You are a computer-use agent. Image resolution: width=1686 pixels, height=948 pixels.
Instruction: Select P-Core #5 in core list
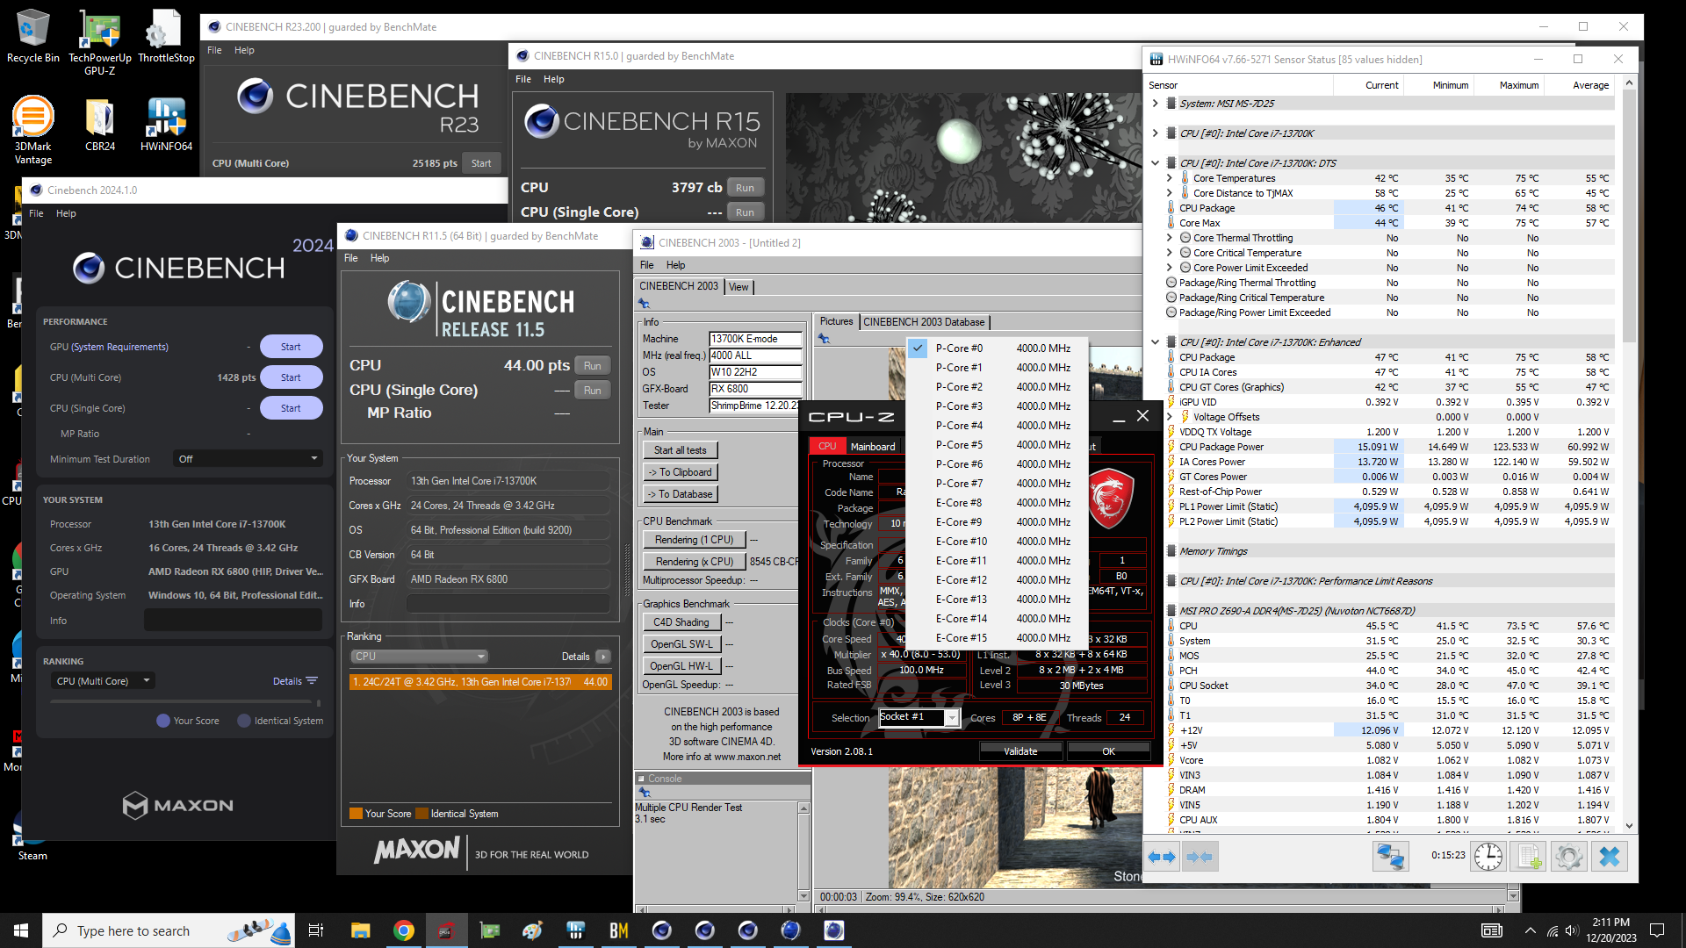coord(998,445)
